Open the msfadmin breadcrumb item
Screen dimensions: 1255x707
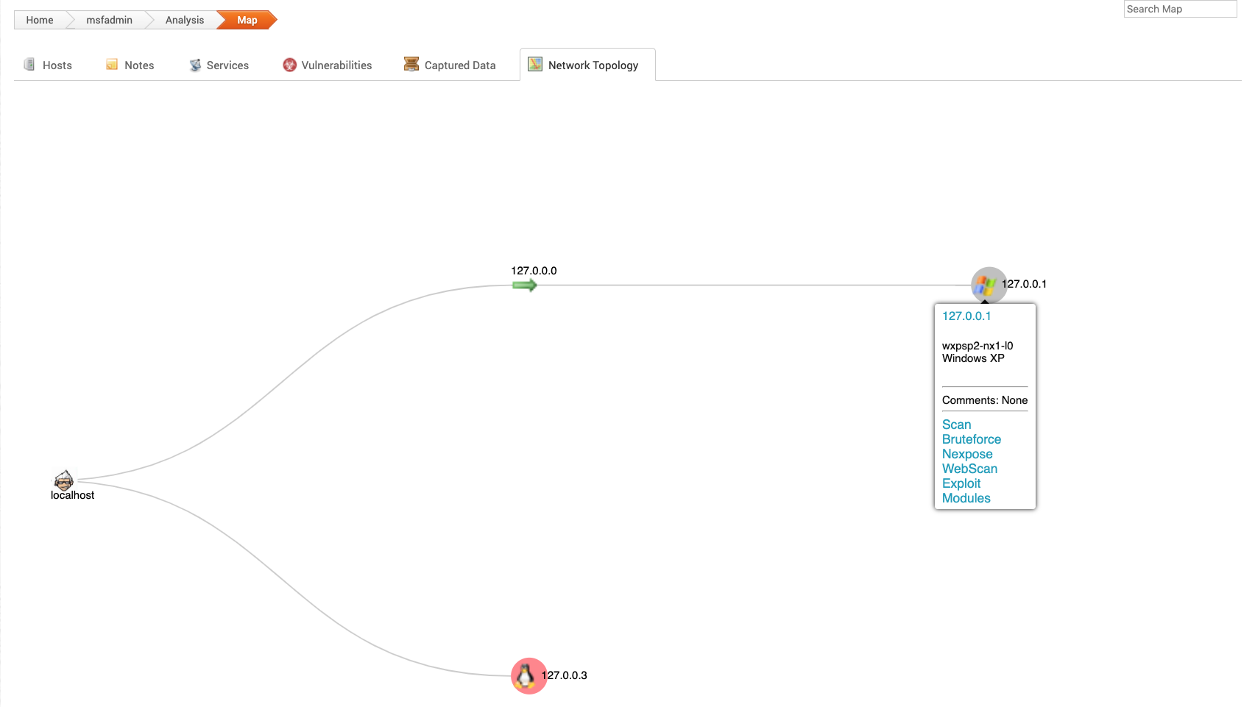point(109,20)
